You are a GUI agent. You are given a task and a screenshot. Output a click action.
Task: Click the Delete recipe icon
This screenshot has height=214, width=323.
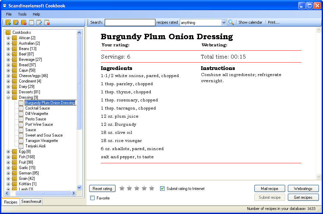click(x=47, y=23)
